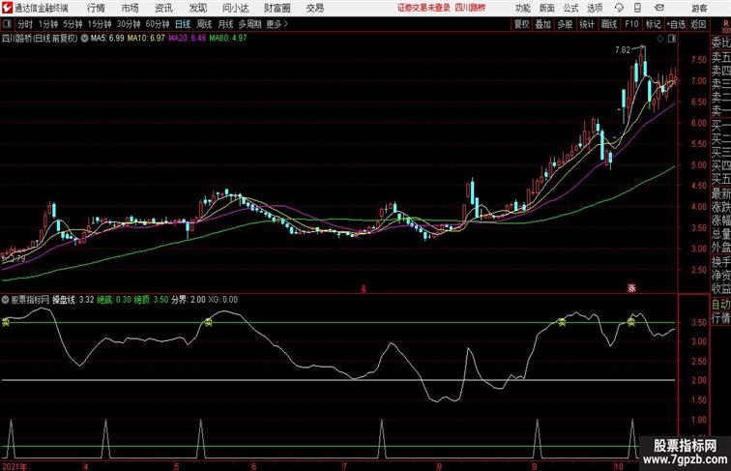731x471 pixels.
Task: Open the 选项 menu
Action: click(595, 8)
